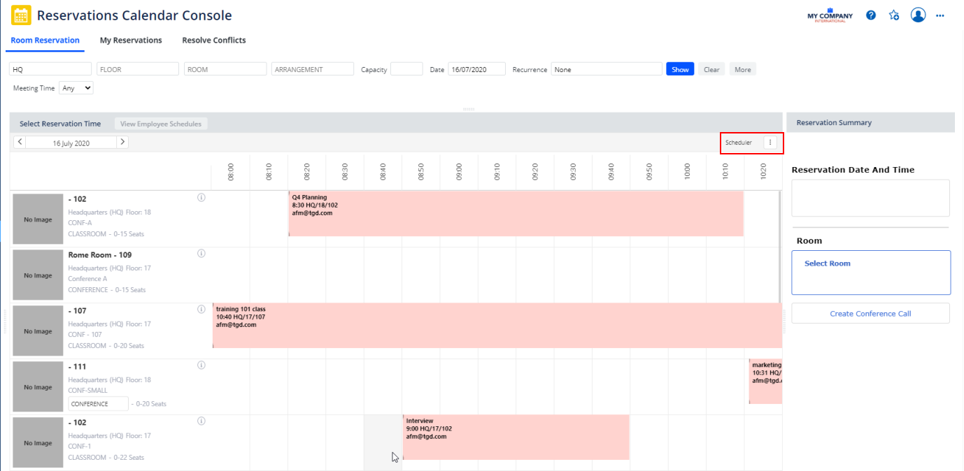Viewport: 964px width, 471px height.
Task: Click the 09:00 time column header
Action: (459, 172)
